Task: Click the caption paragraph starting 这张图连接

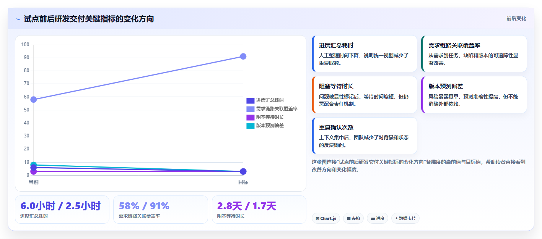Action: click(419, 166)
